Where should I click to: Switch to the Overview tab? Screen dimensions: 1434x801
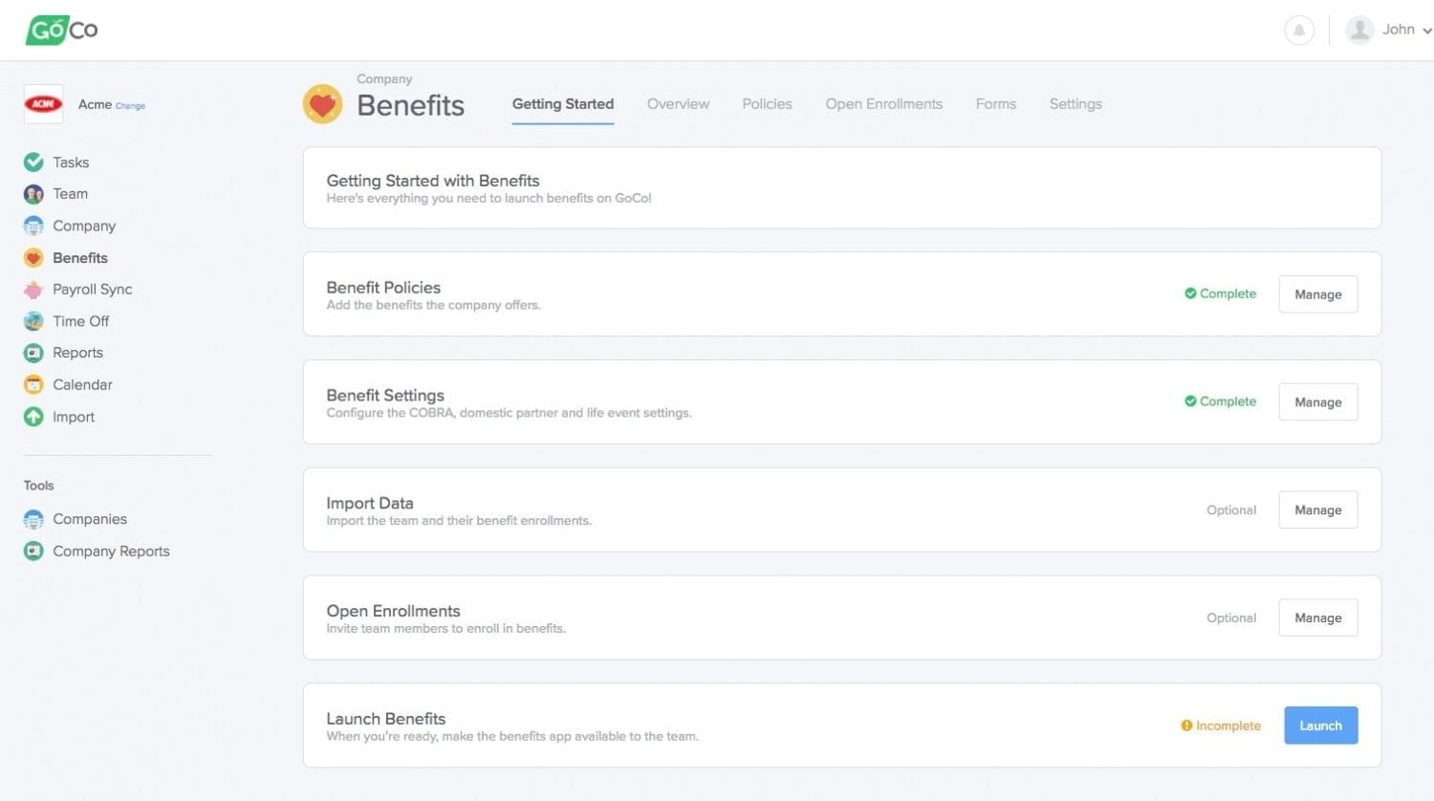click(x=678, y=104)
